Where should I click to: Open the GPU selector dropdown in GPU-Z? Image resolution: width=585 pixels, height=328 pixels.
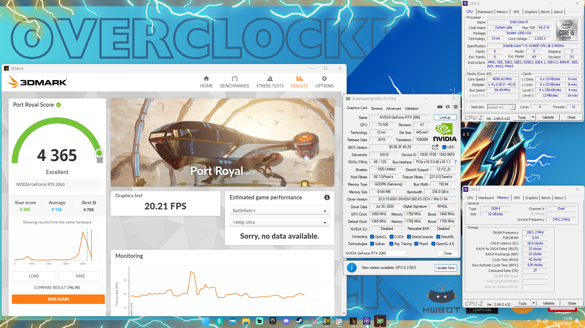(x=377, y=253)
